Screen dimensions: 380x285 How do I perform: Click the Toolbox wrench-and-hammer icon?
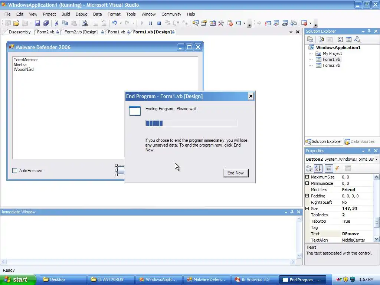(x=221, y=23)
